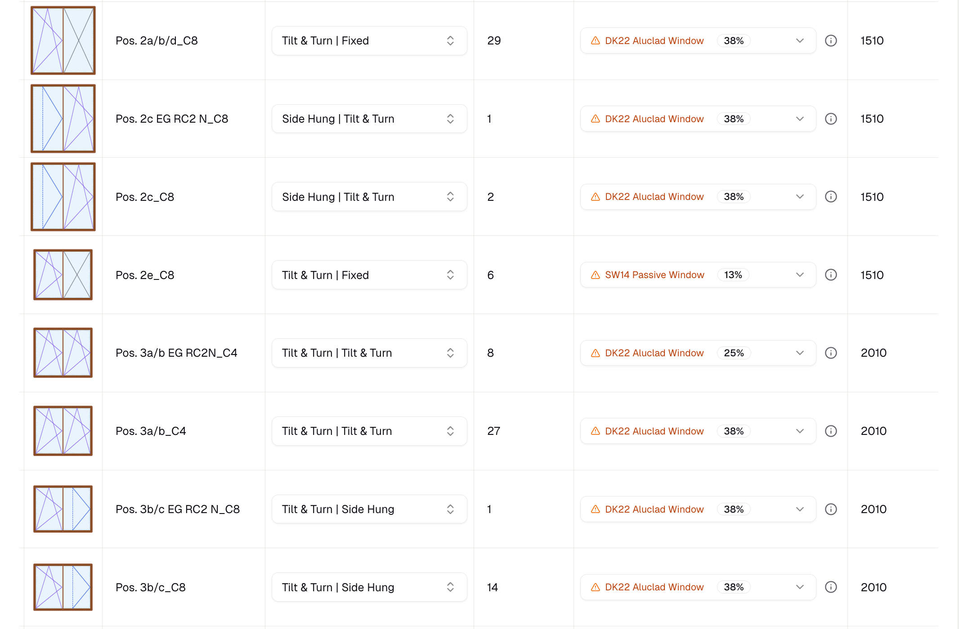Open opening-type selector for Pos. 2a/b/d_C8

[x=369, y=41]
